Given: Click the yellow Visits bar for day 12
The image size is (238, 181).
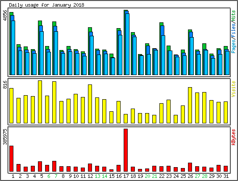Looking at the screenshot, I should point(90,104).
